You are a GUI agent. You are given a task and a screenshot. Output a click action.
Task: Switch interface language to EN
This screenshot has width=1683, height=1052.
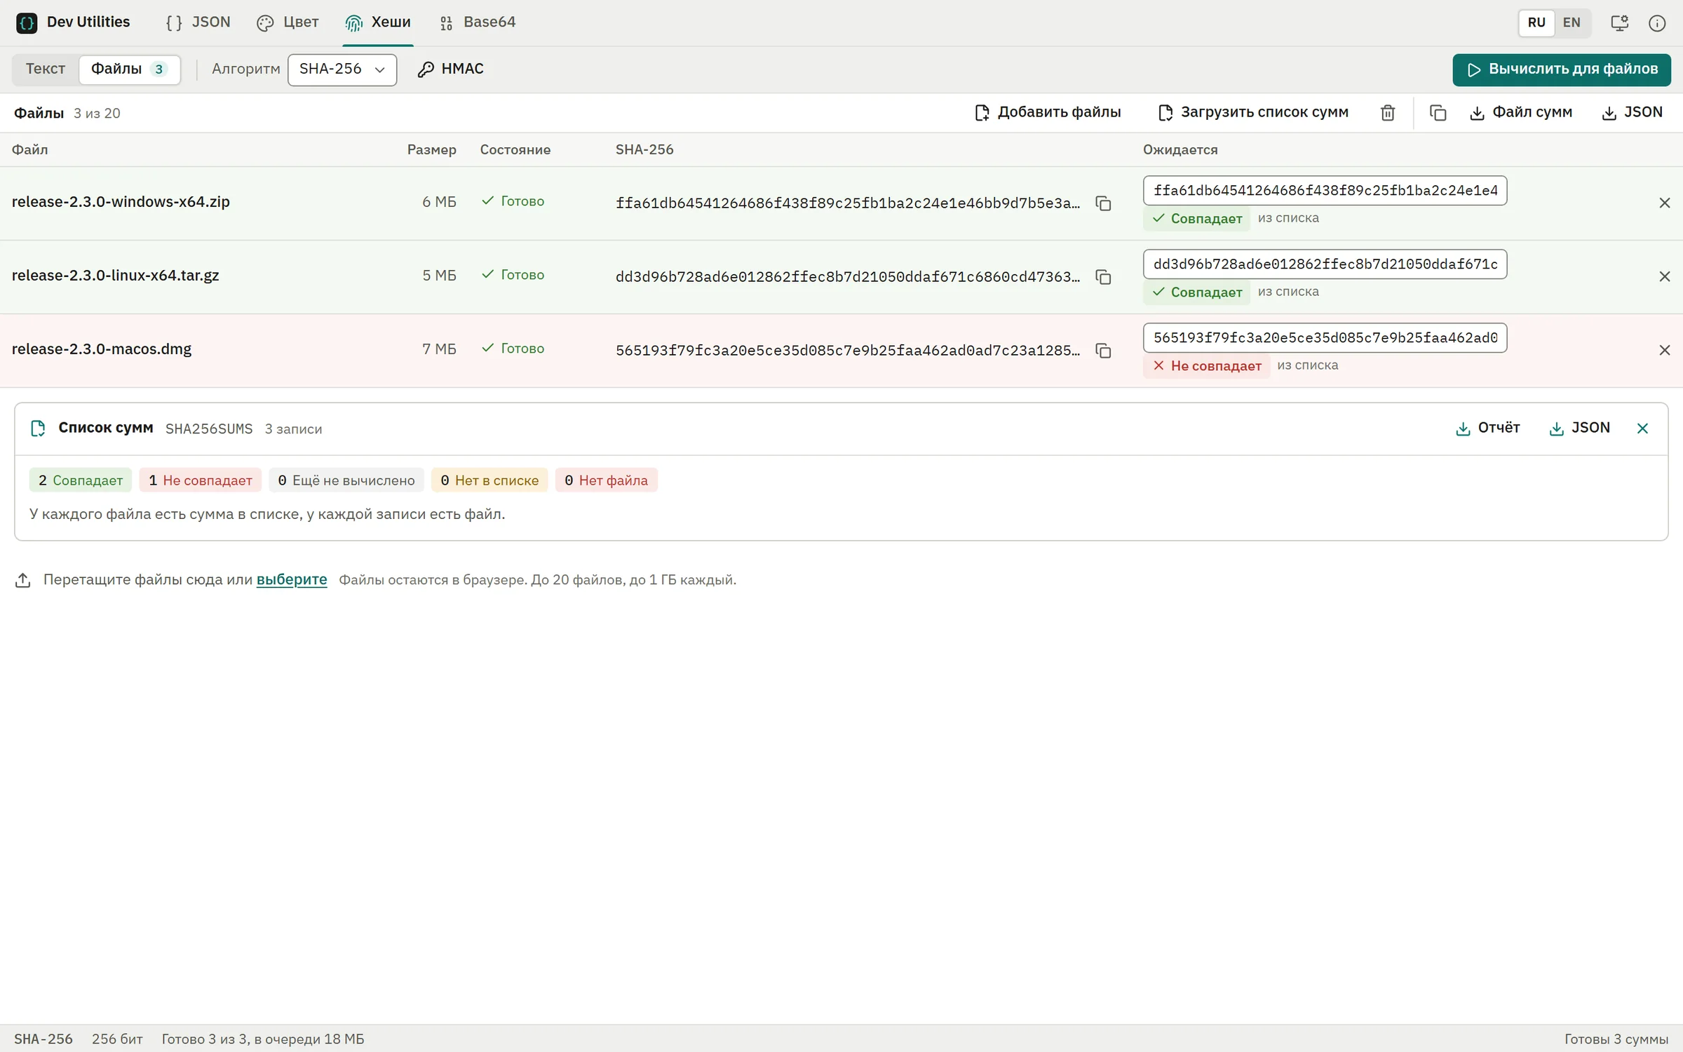click(1572, 22)
